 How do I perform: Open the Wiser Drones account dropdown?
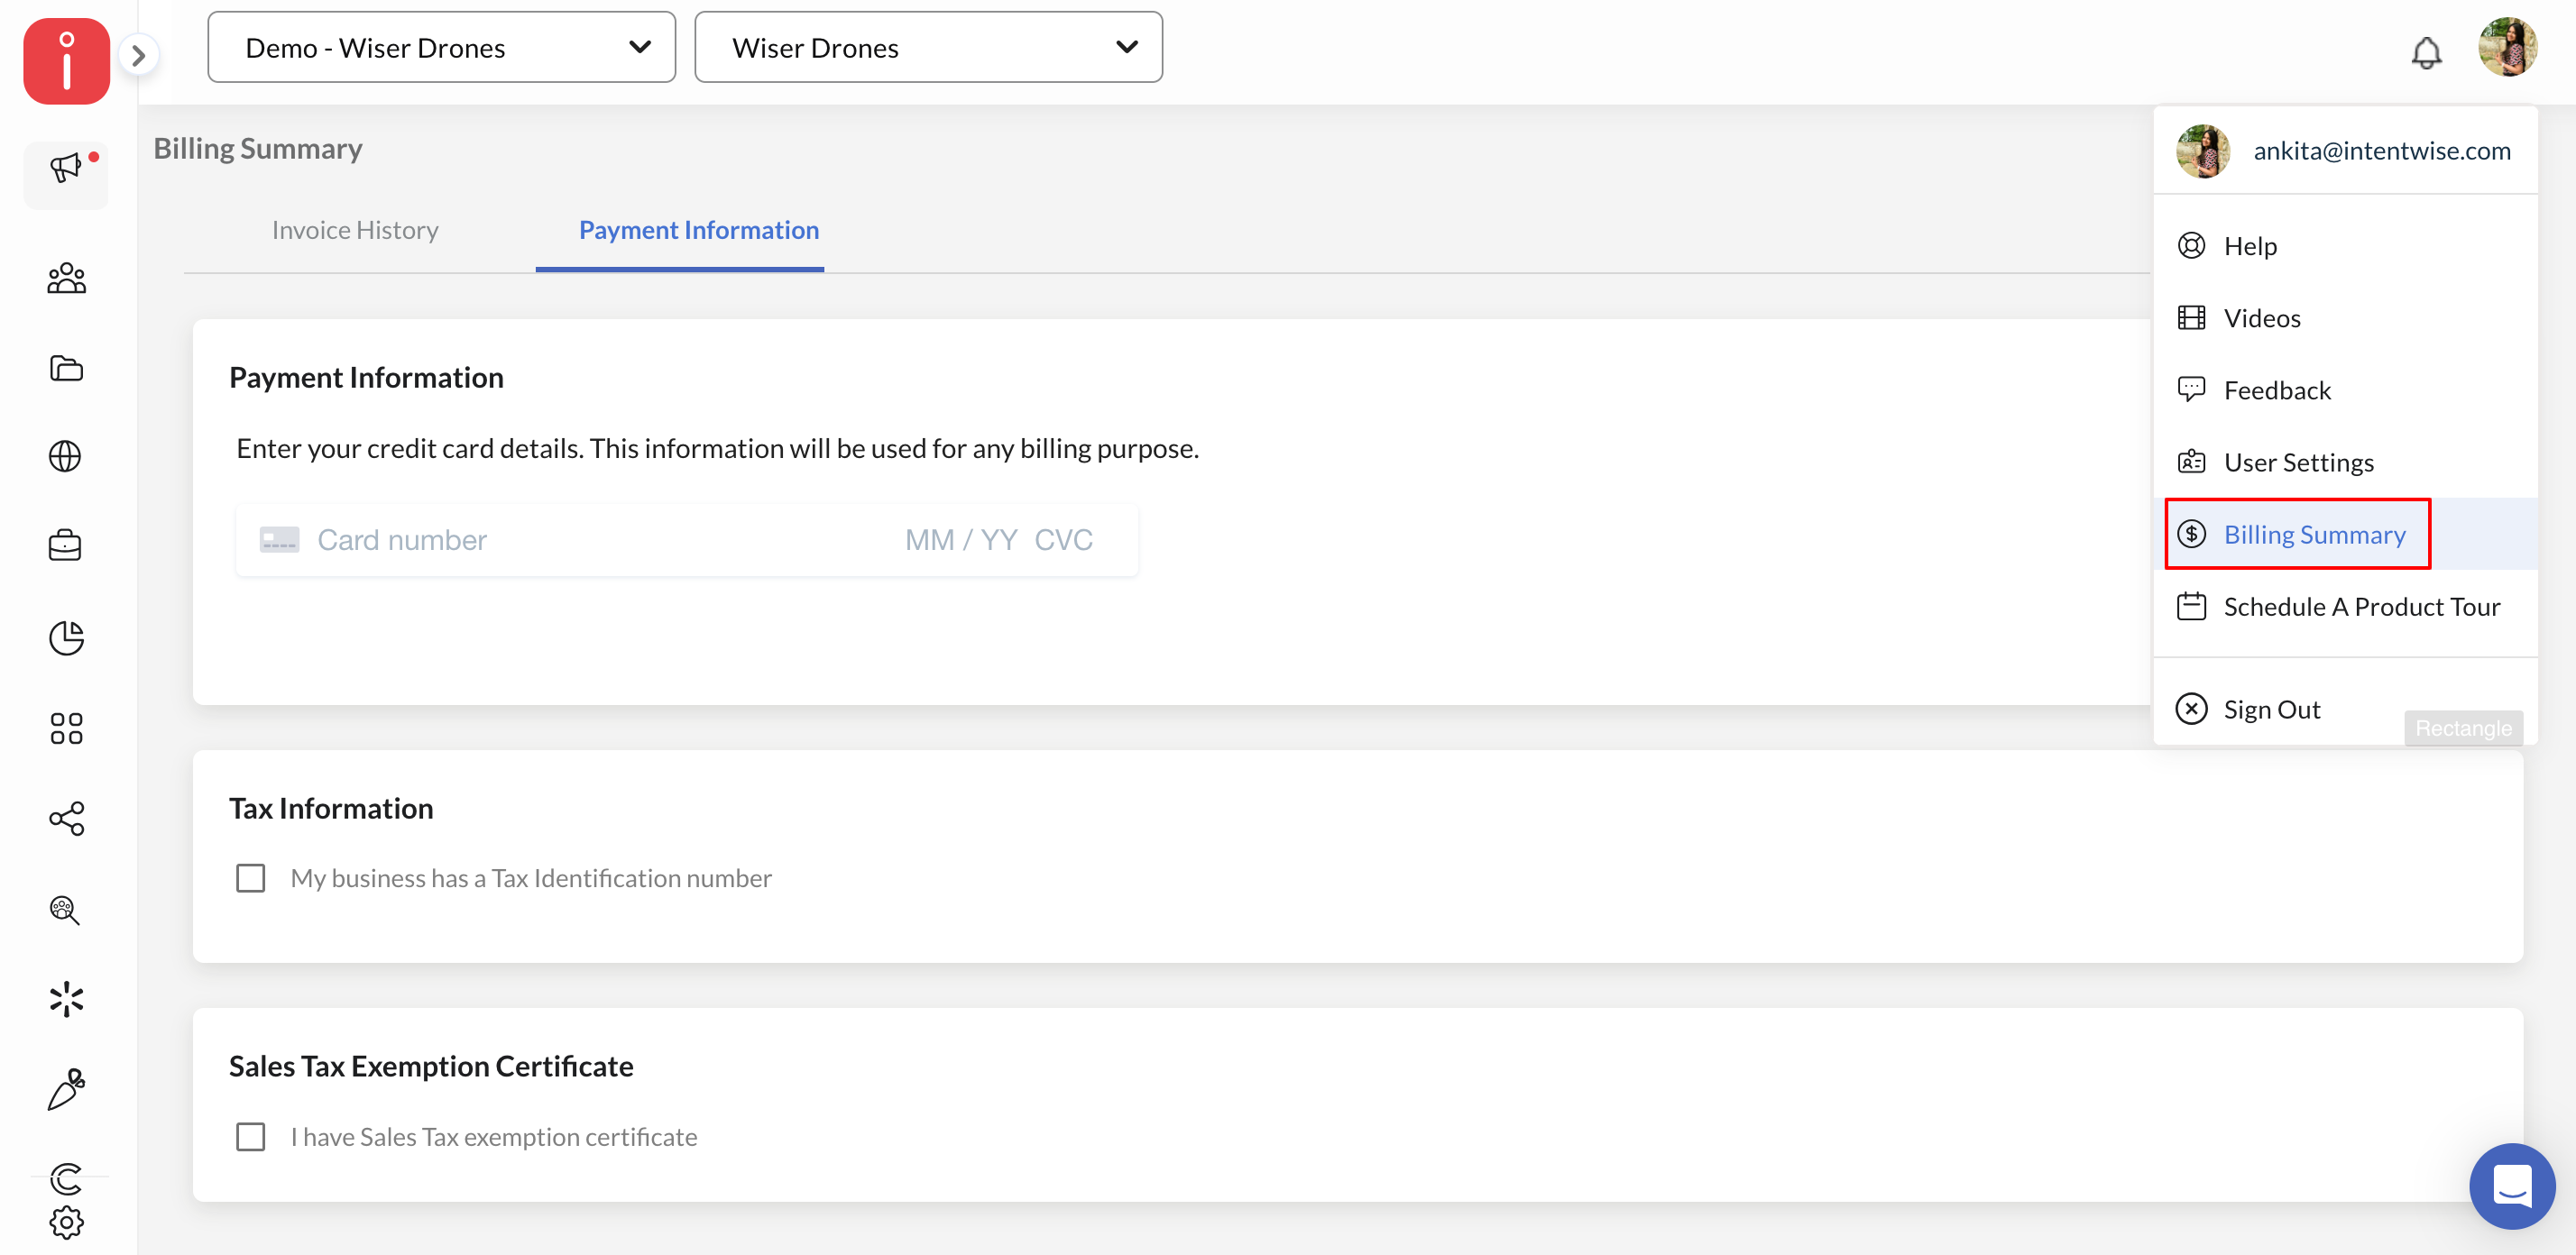coord(928,47)
